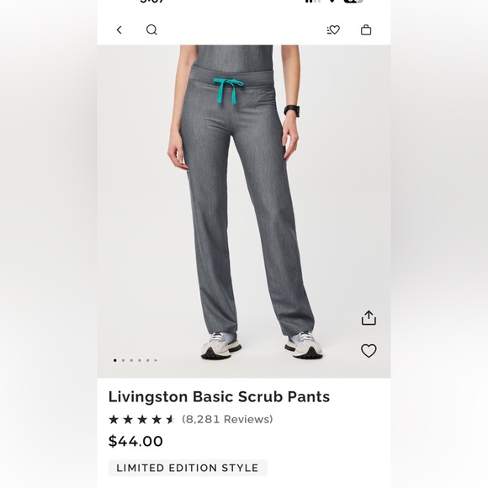Go back using the left chevron arrow
Screen dimensions: 488x488
[119, 30]
